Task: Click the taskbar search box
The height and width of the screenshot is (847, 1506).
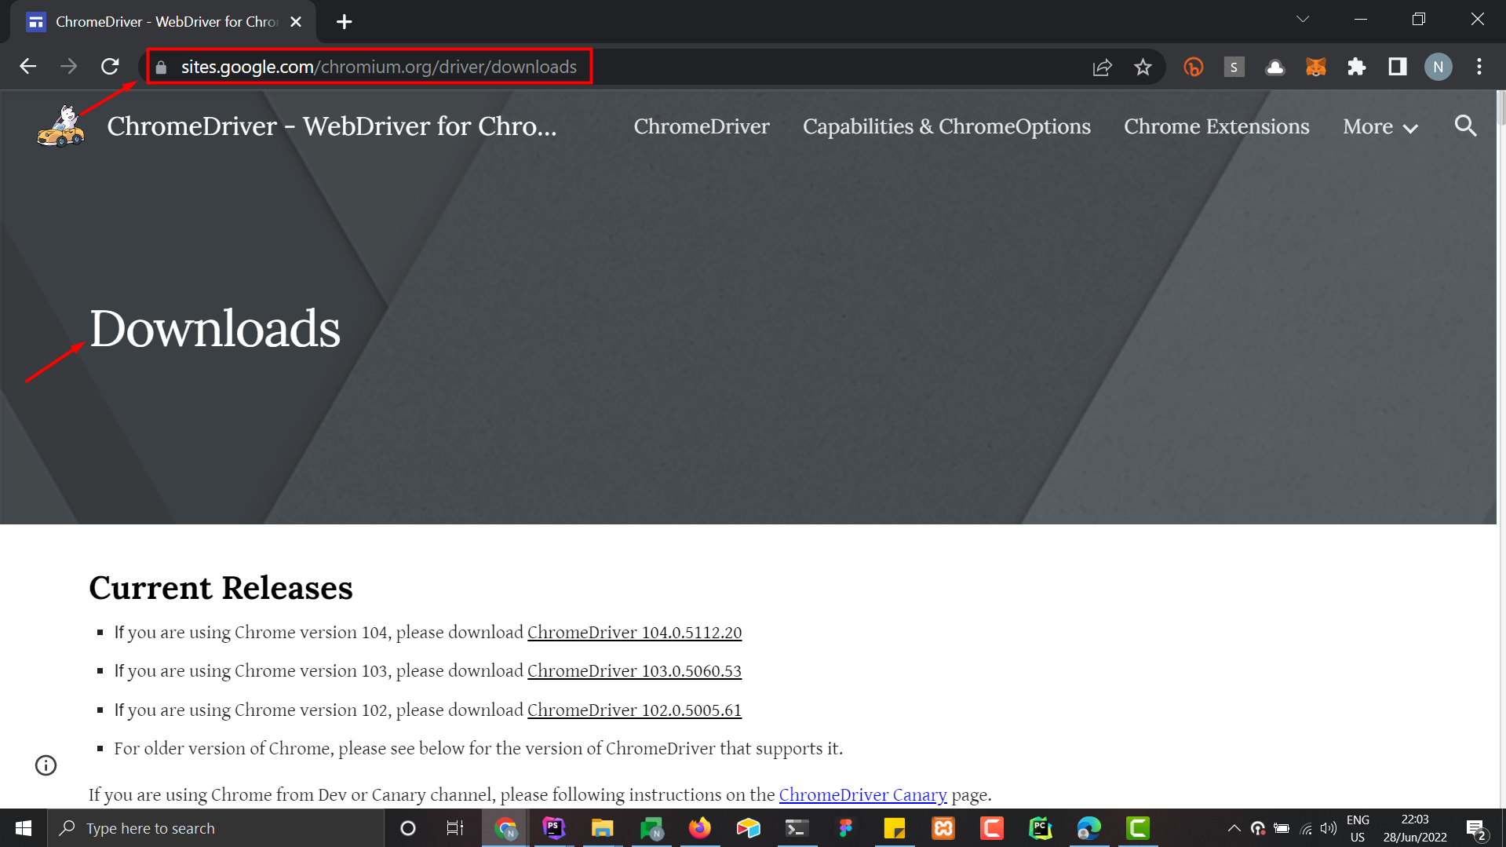Action: click(216, 828)
